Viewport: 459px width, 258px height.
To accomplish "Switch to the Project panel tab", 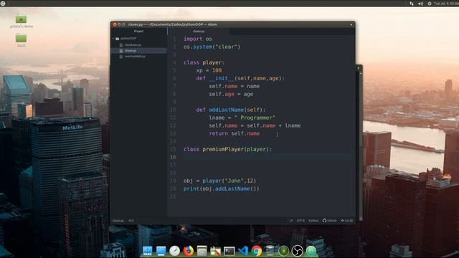I will coord(138,31).
